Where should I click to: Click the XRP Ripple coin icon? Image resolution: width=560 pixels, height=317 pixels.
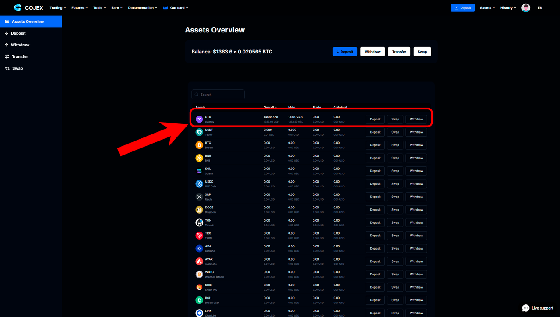199,197
